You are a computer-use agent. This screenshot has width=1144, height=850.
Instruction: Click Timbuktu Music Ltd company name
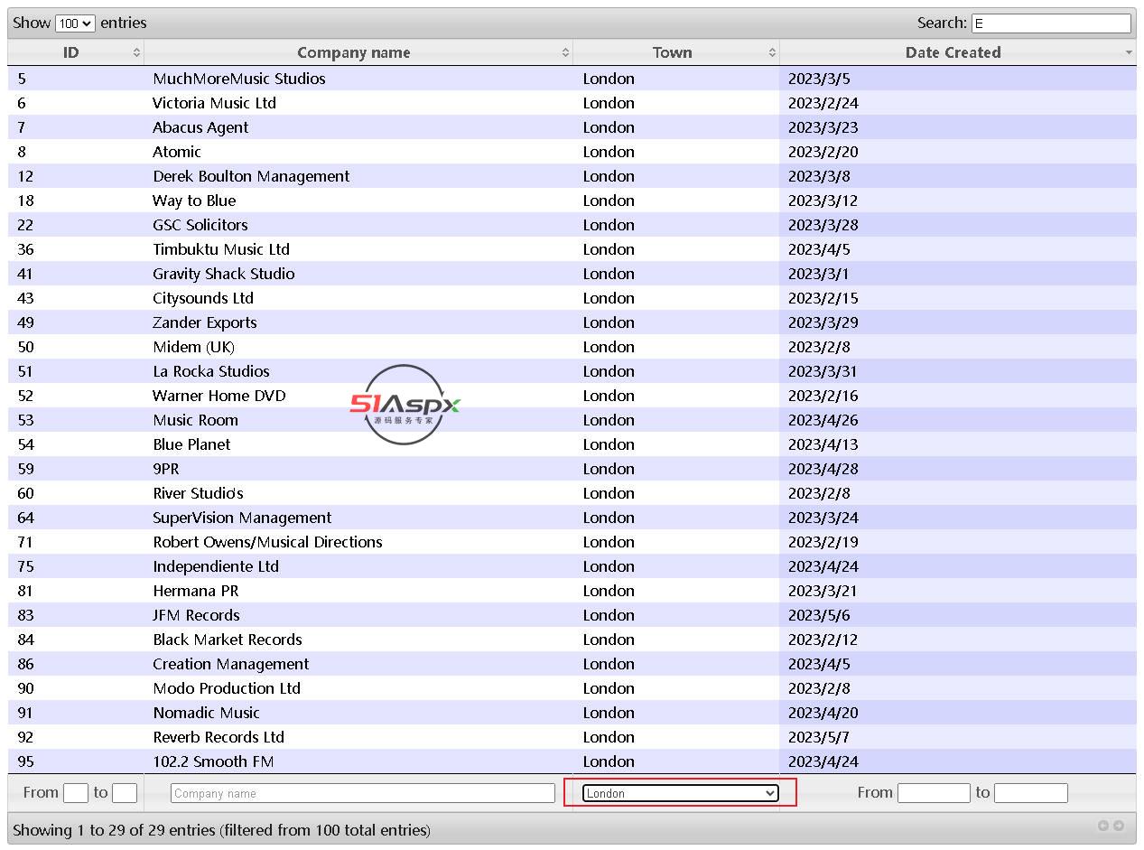click(221, 249)
